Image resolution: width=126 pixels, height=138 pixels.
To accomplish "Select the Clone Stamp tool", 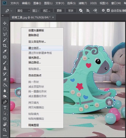I will pyautogui.click(x=5, y=68).
